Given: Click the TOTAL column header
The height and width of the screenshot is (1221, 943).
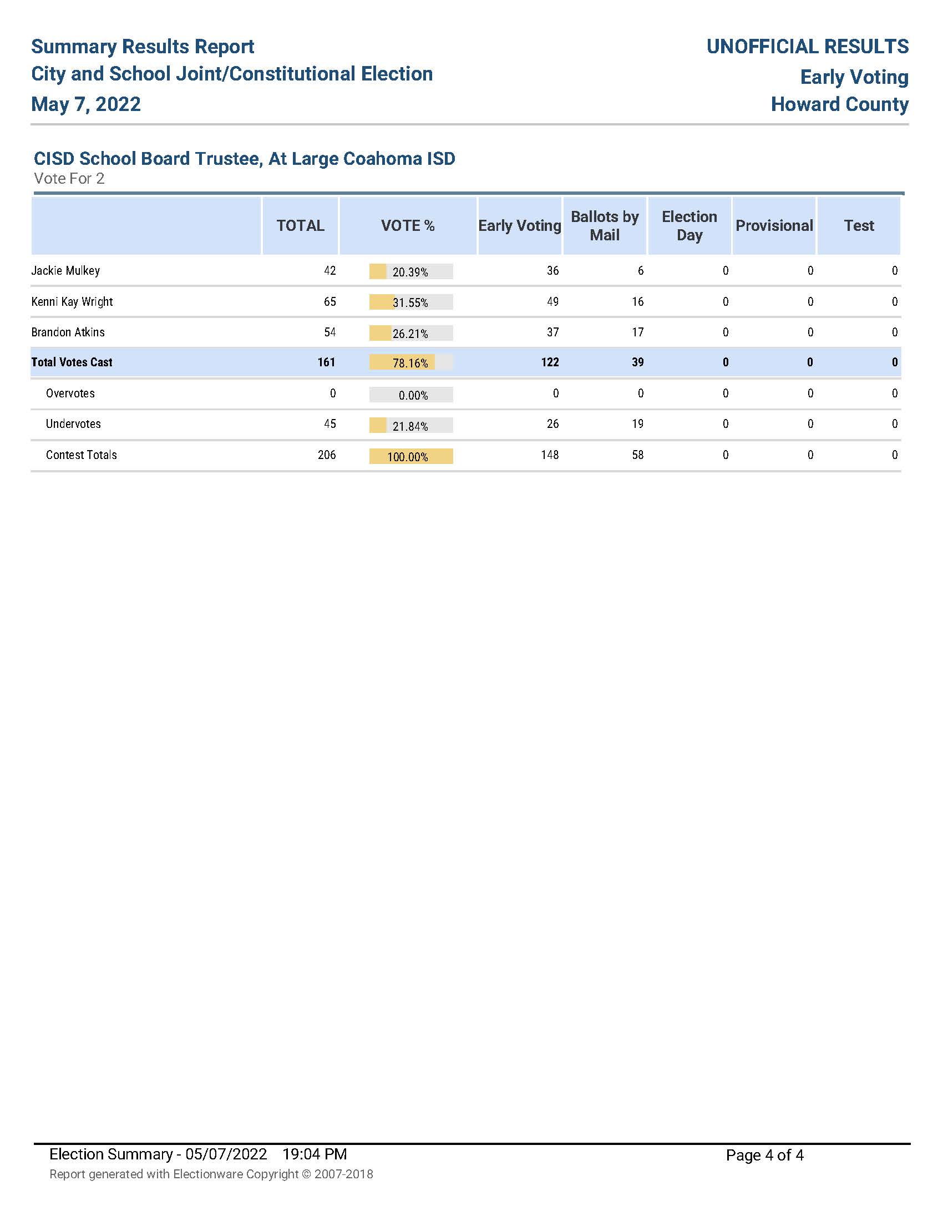Looking at the screenshot, I should [300, 226].
